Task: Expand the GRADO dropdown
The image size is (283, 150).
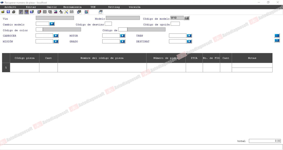Action: (x=123, y=42)
